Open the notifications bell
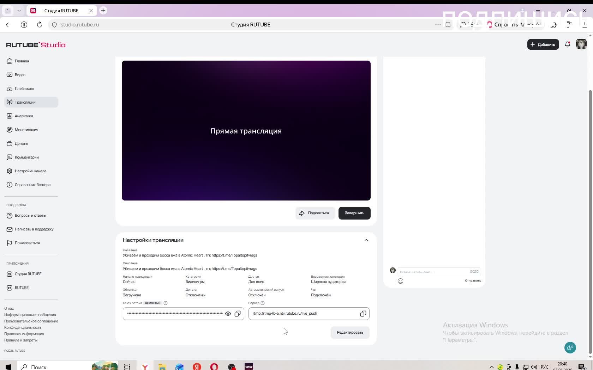The image size is (593, 370). click(x=568, y=44)
